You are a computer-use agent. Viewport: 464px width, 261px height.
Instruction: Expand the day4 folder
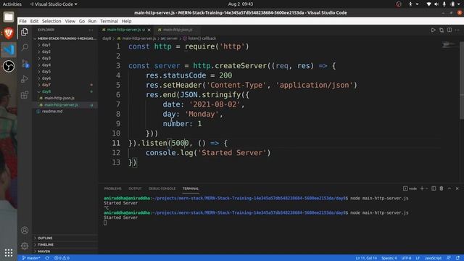[46, 65]
